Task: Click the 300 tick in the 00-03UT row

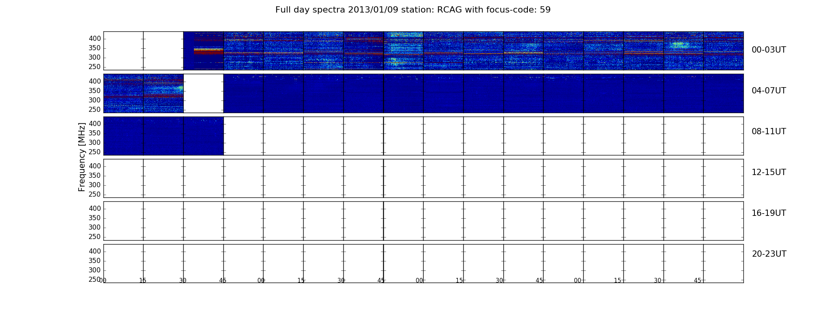Action: tap(94, 58)
